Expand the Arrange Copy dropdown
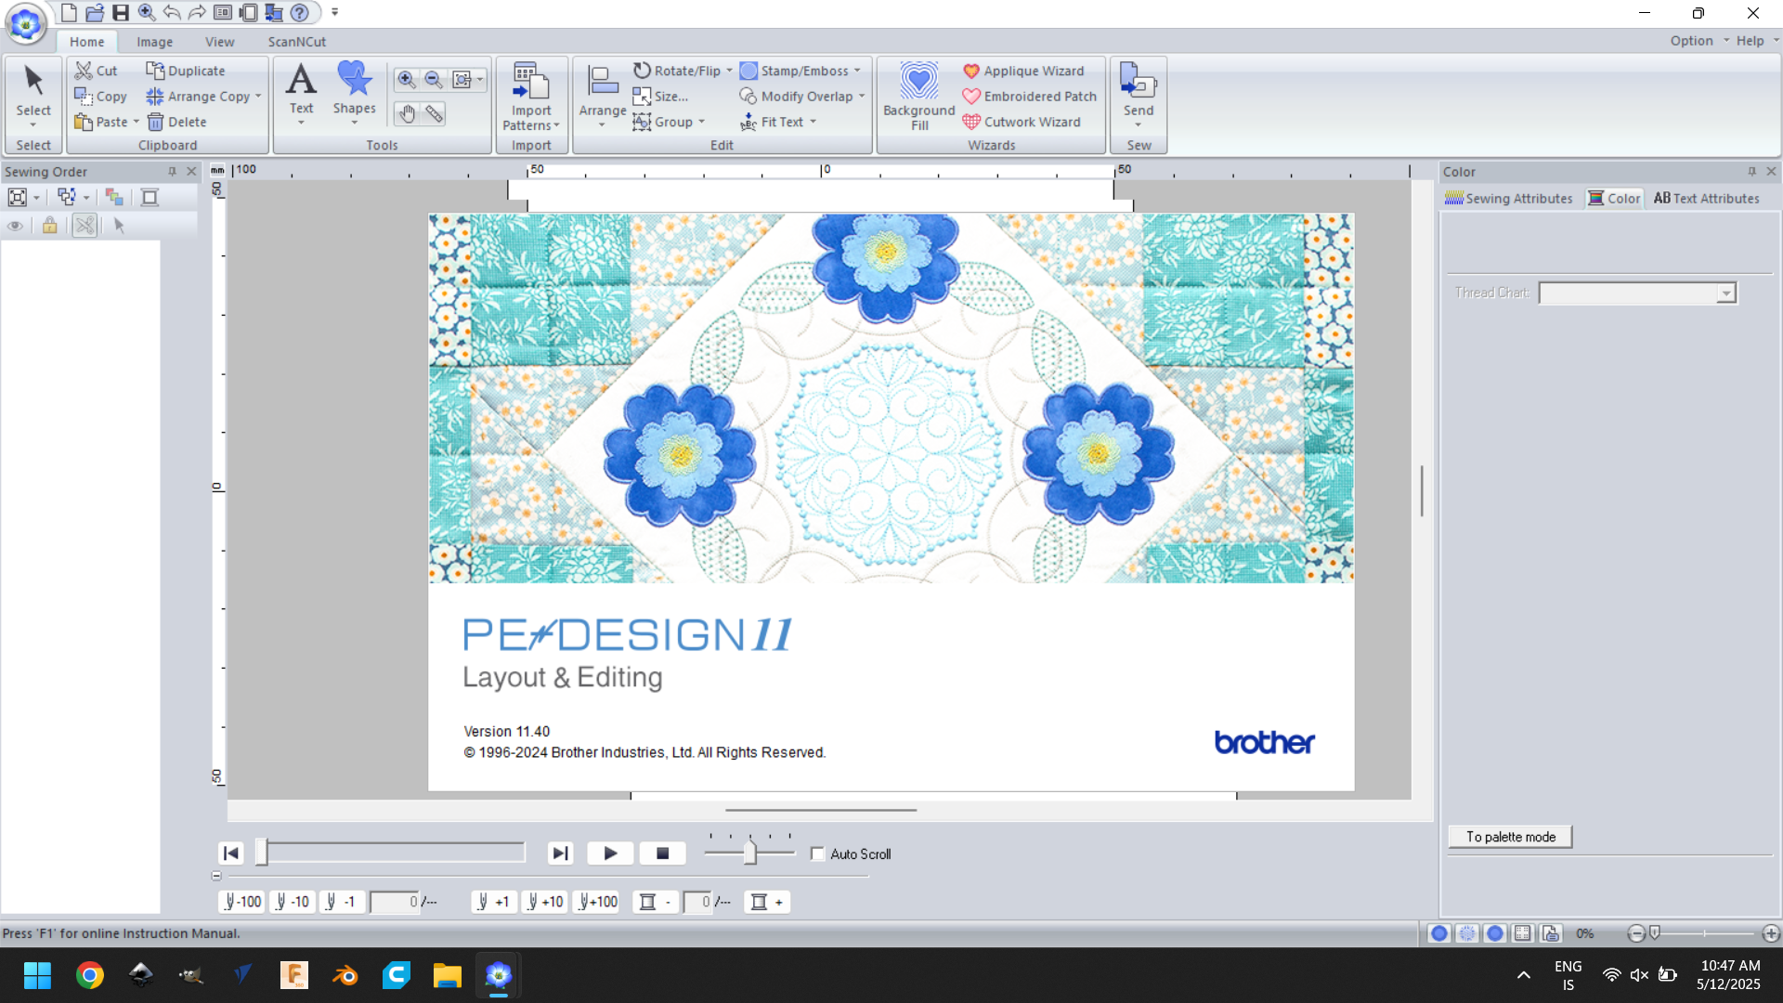This screenshot has width=1783, height=1003. tap(258, 97)
